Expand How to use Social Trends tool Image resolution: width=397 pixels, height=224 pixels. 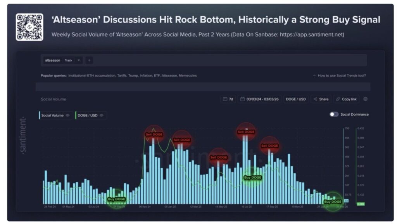tap(339, 76)
